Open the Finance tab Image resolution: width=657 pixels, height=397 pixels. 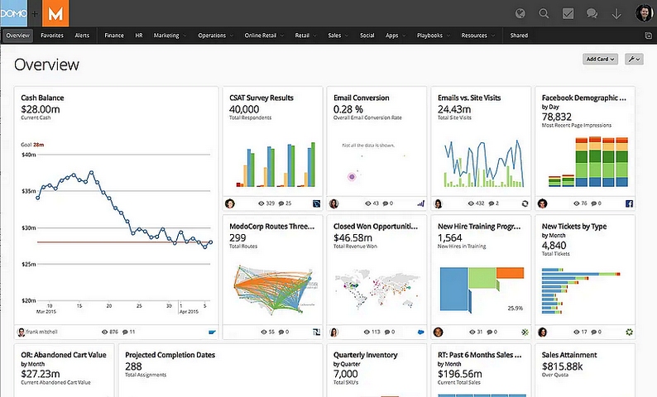tap(114, 36)
